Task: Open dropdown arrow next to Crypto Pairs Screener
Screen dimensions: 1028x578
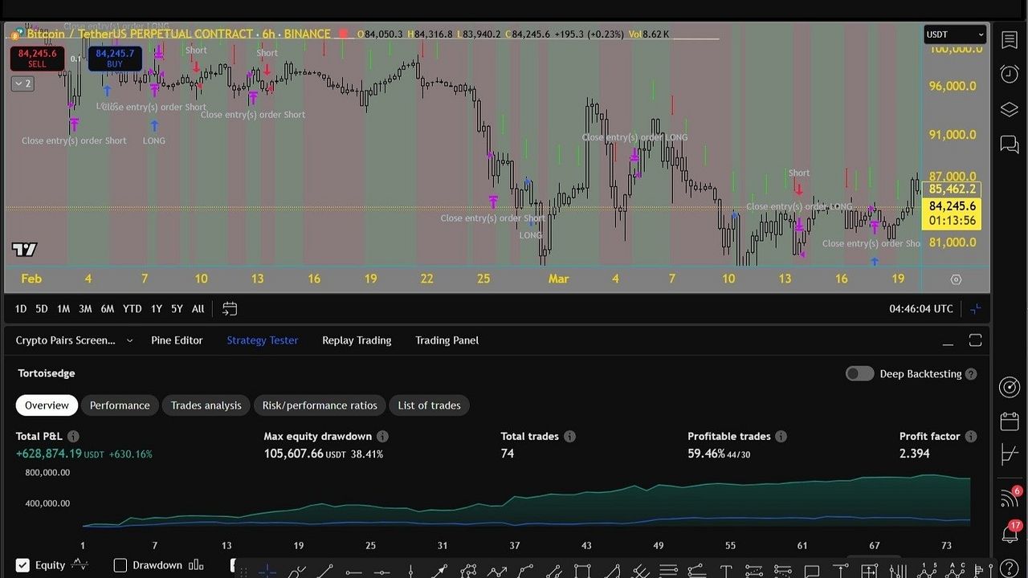Action: point(129,340)
